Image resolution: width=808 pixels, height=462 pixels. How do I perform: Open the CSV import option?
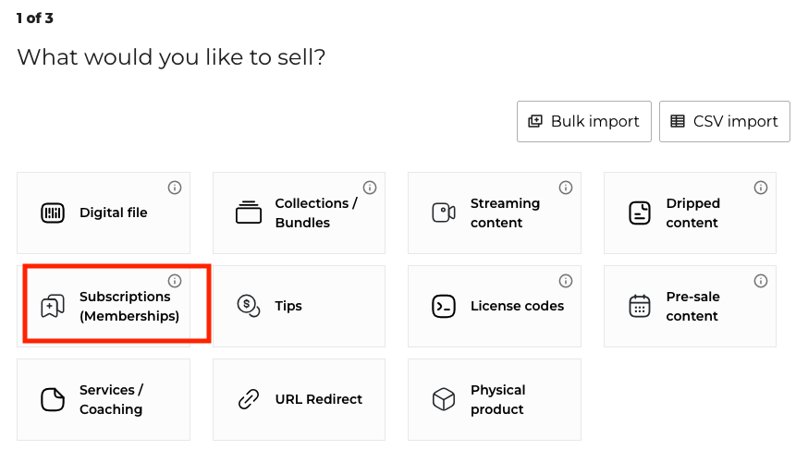point(725,122)
